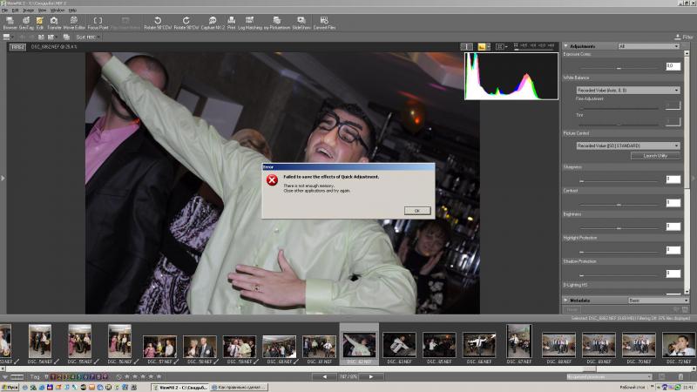Viewport: 697px width, 392px height.
Task: Rotate image 90° counter-clockwise
Action: click(158, 24)
